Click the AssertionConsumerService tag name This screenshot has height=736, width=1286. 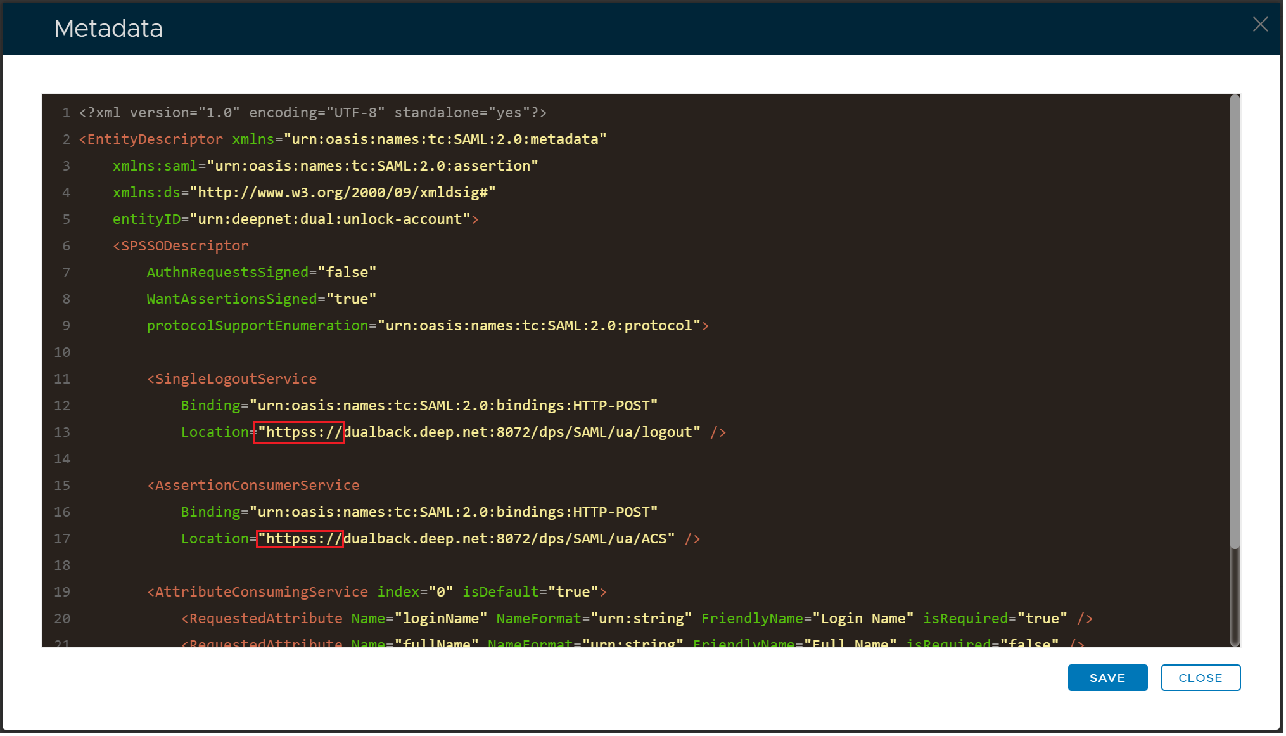click(257, 485)
